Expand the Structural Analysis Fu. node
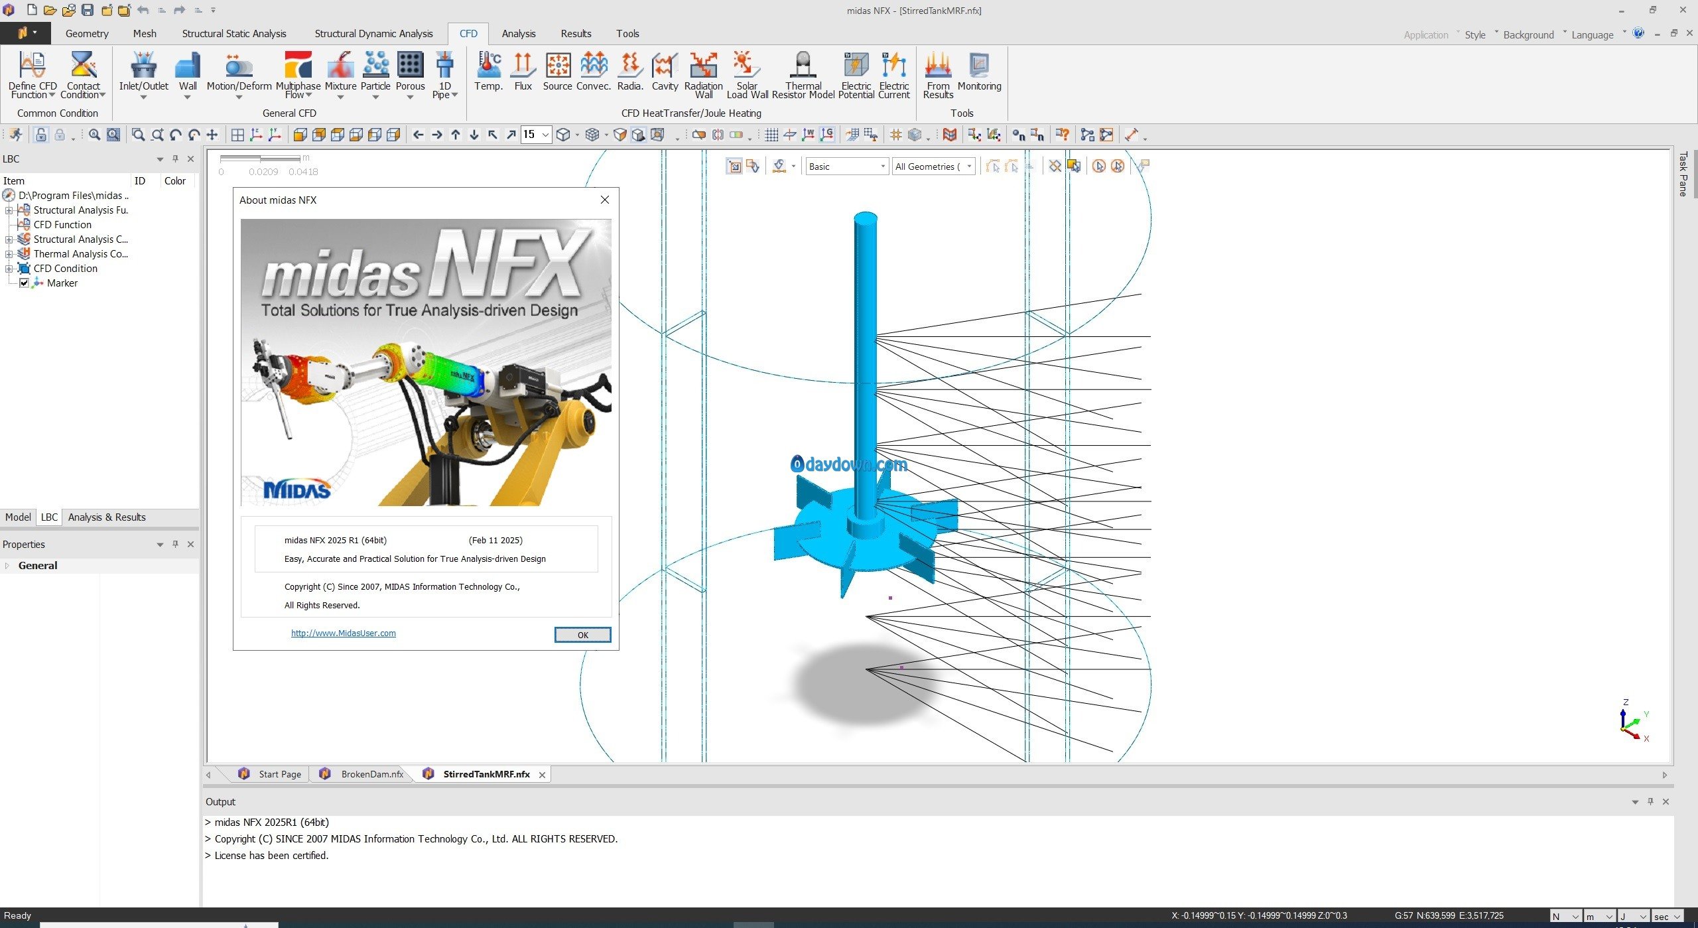 [9, 210]
